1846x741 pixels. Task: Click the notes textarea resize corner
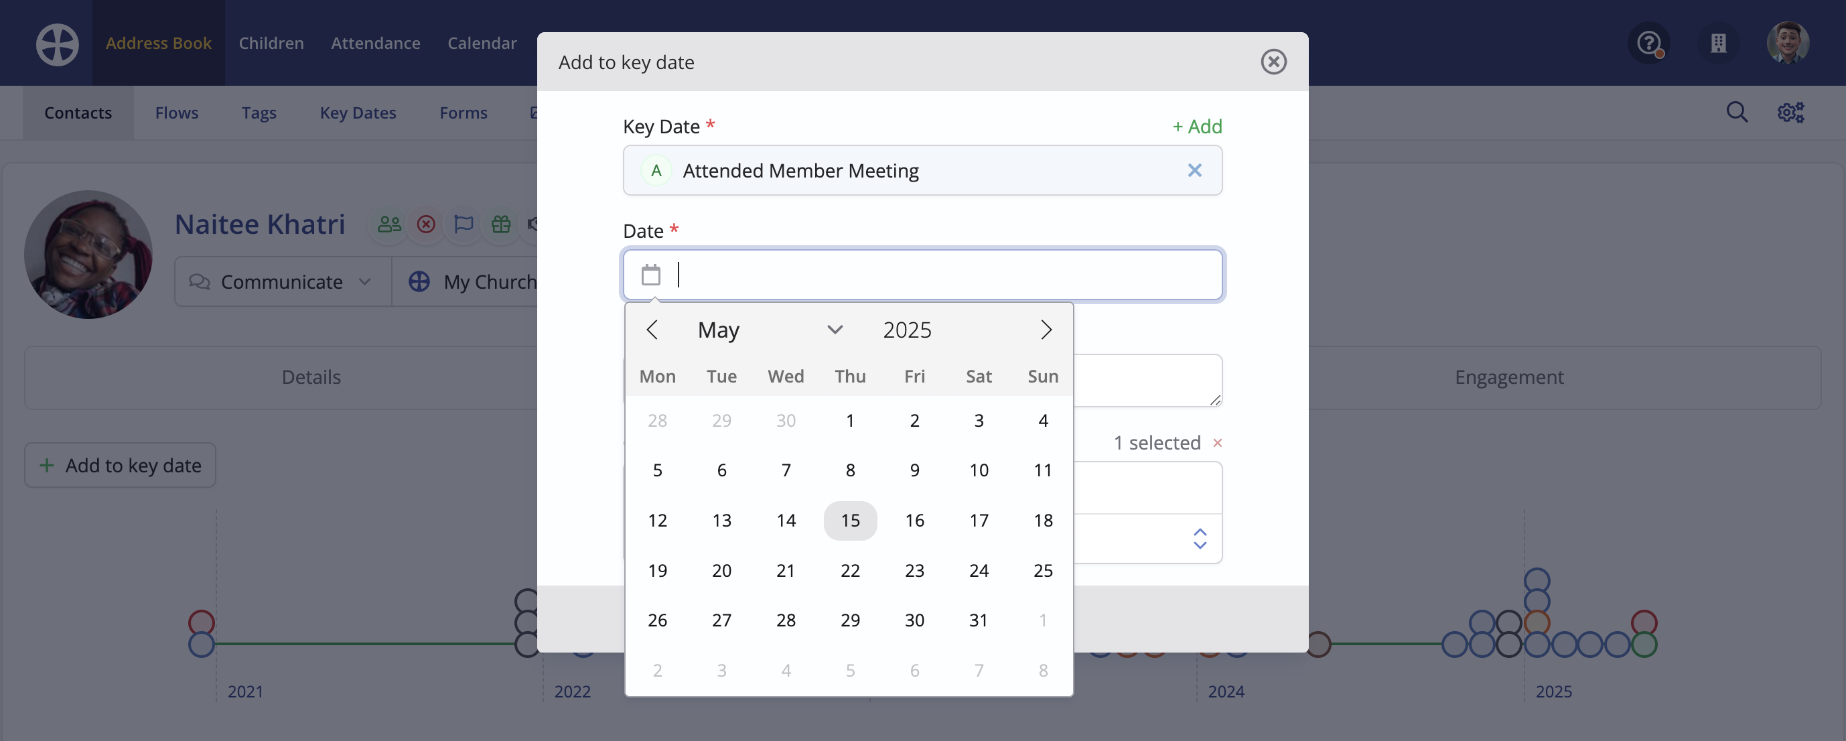tap(1214, 400)
